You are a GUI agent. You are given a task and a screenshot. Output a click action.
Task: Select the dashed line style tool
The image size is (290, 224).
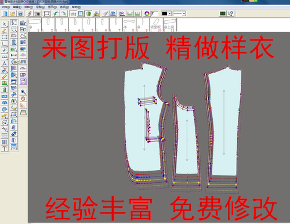click(x=23, y=68)
